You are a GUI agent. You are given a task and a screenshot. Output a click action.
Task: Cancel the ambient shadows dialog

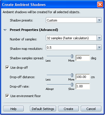(x=91, y=109)
